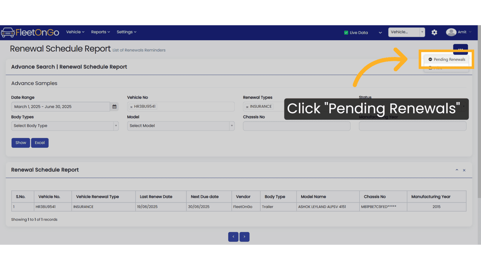Viewport: 481px width, 270px height.
Task: Click the user avatar icon
Action: (451, 32)
